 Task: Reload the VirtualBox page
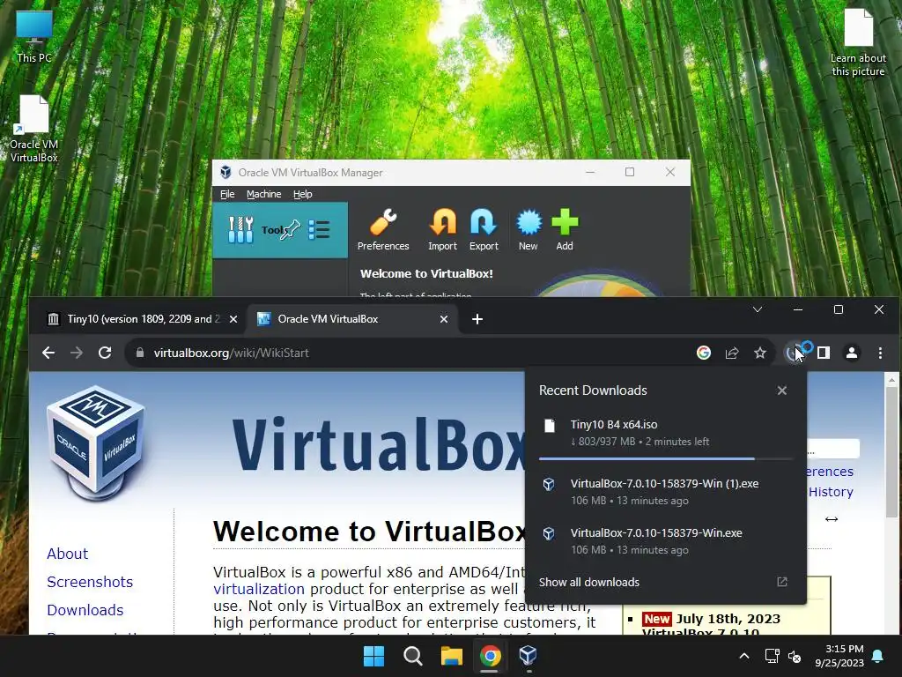pyautogui.click(x=105, y=353)
